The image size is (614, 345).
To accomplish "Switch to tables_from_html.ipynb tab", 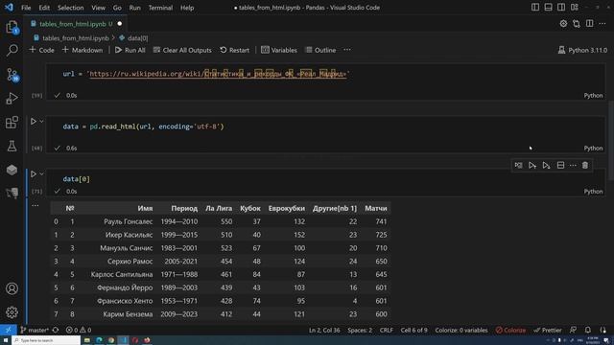I will tap(73, 24).
